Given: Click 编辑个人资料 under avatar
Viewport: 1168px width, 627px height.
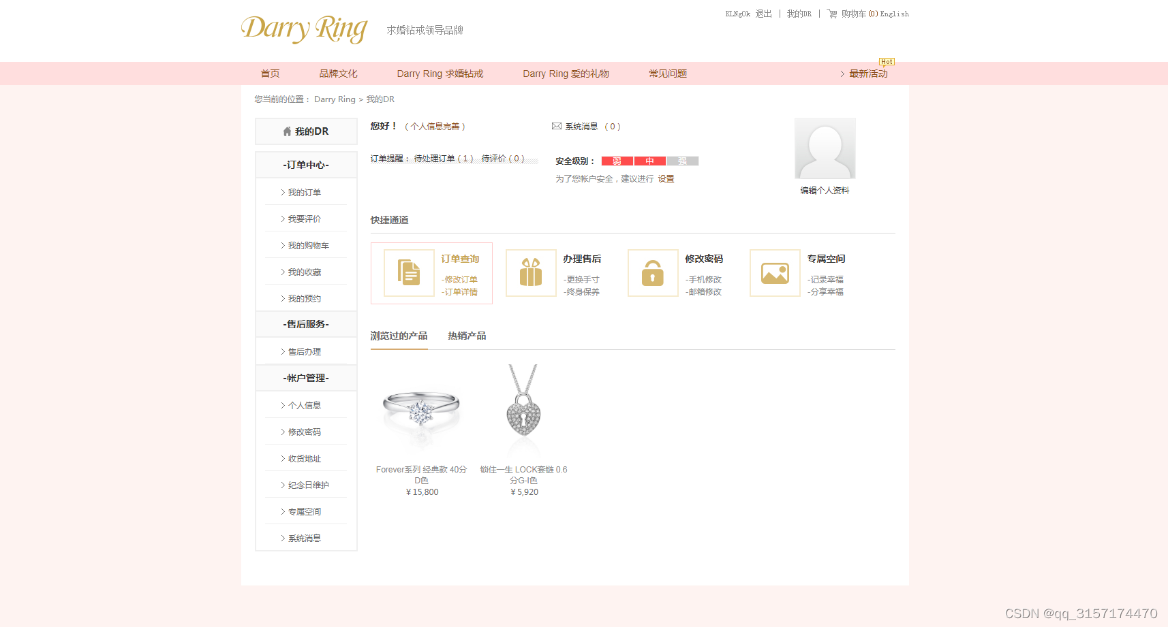Looking at the screenshot, I should click(x=825, y=191).
